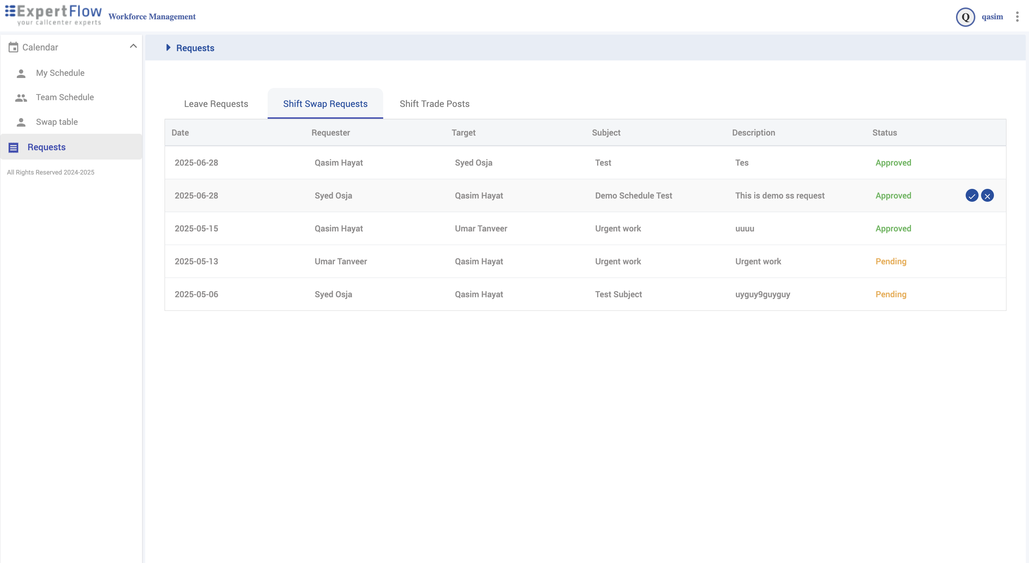Viewport: 1029px width, 563px height.
Task: Click the Q user avatar icon
Action: pos(965,17)
